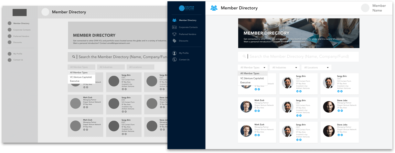Image resolution: width=395 pixels, height=153 pixels.
Task: Open My Profile icon in navy sidebar
Action: [x=175, y=53]
